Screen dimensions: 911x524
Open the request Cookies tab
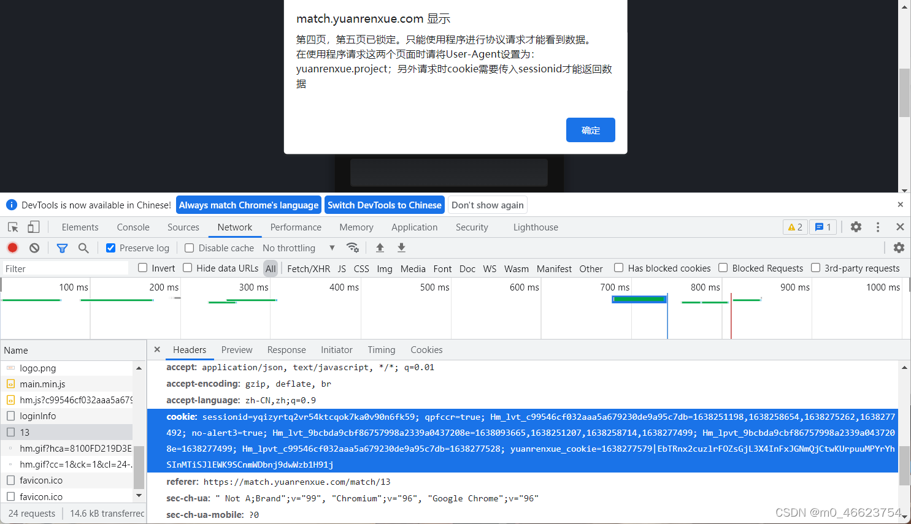tap(426, 350)
